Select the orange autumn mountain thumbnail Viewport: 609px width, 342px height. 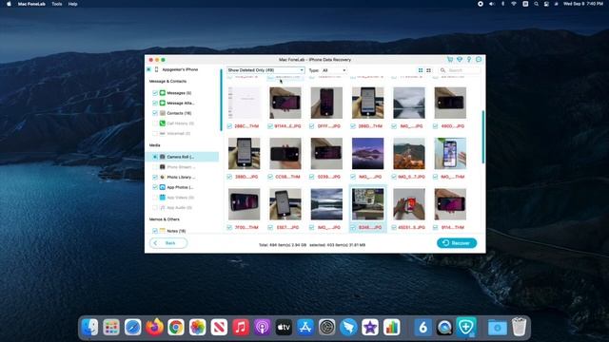tap(409, 154)
